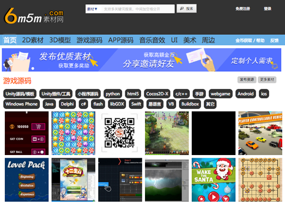
Task: Select the 小程序源码 category tag
Action: (88, 94)
